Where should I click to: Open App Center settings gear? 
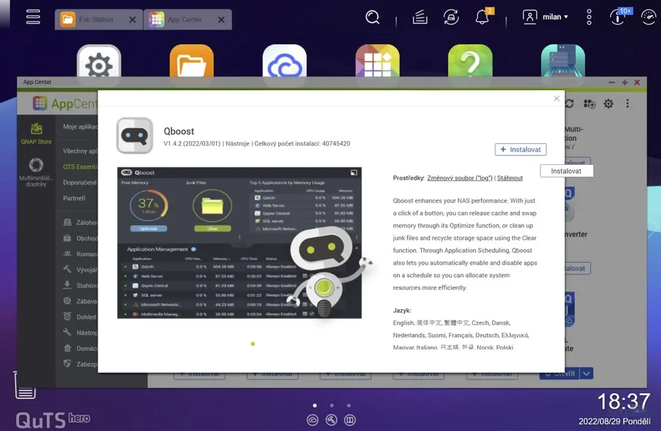pos(609,104)
